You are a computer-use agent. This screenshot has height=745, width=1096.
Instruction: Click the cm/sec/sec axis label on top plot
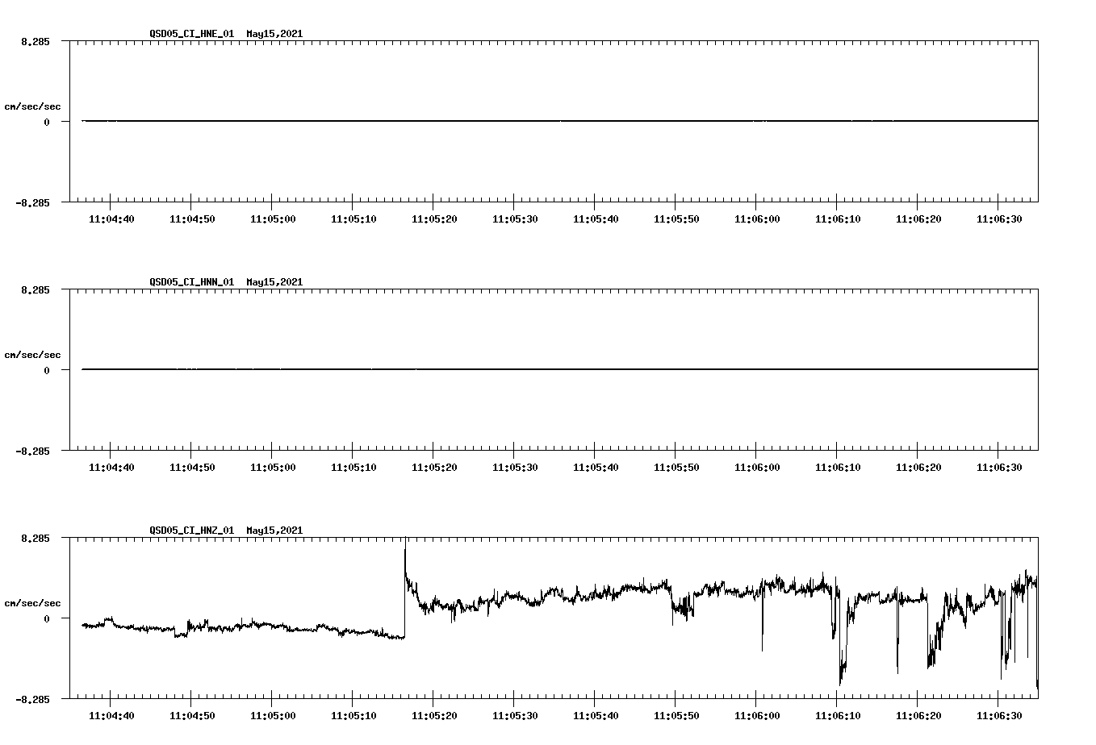(34, 105)
